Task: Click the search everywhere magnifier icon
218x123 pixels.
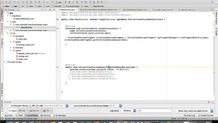Action: [x=212, y=2]
